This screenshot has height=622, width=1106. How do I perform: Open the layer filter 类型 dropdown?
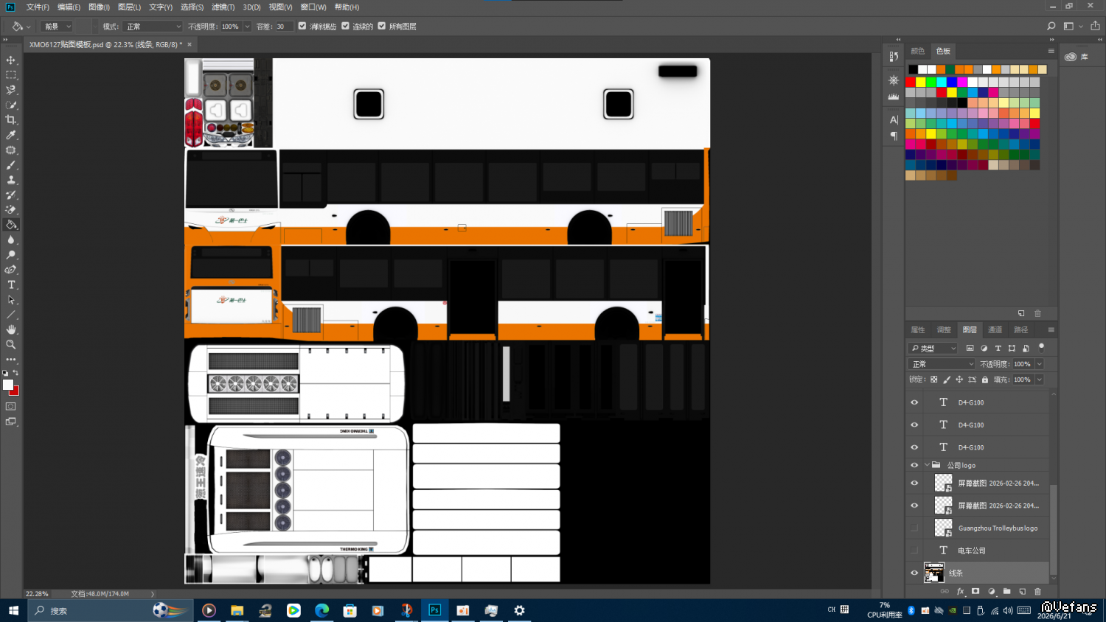coord(933,348)
